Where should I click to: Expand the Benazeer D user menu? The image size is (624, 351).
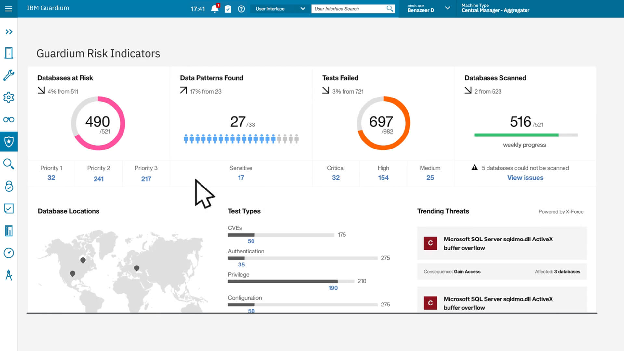[448, 8]
